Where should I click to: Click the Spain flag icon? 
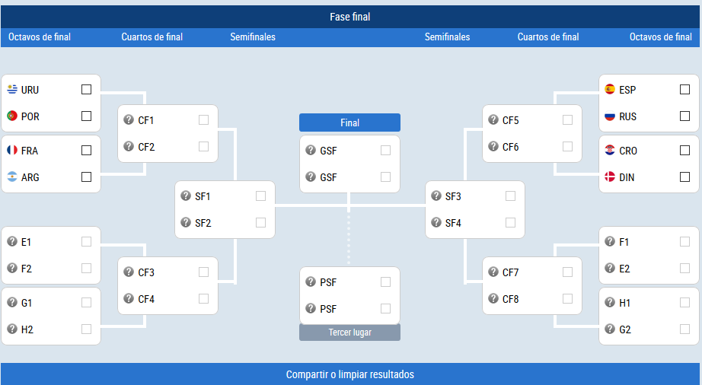[610, 90]
